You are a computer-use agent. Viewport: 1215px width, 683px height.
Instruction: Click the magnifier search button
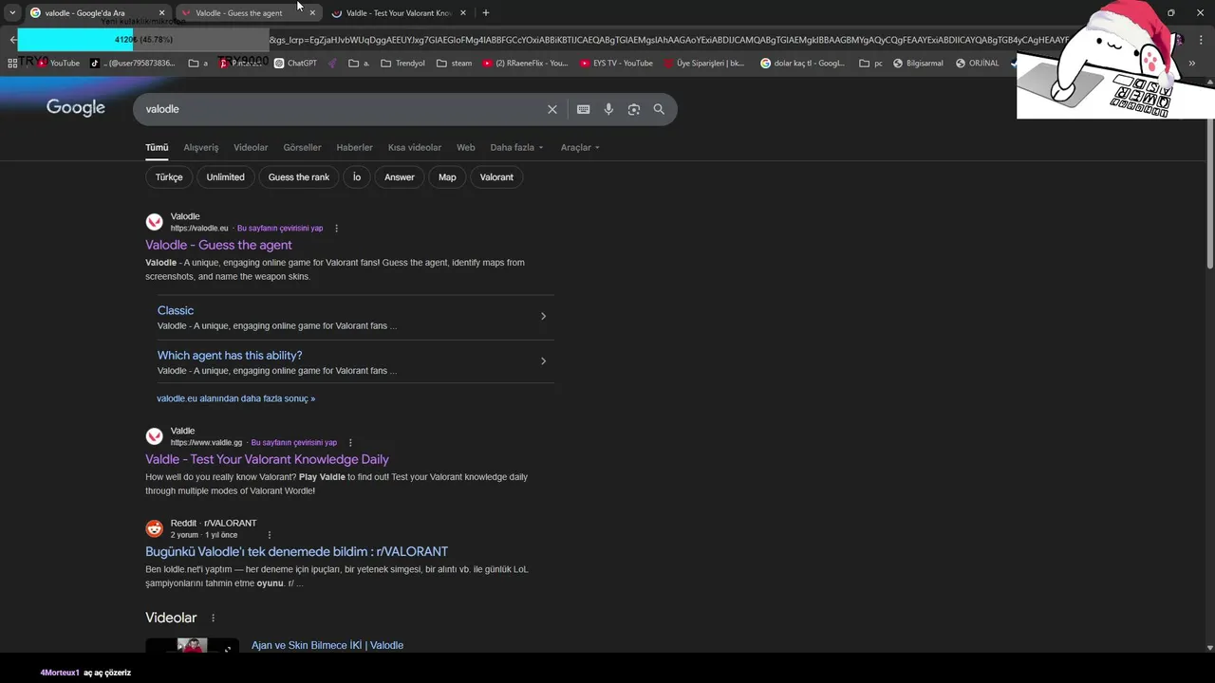pos(659,109)
